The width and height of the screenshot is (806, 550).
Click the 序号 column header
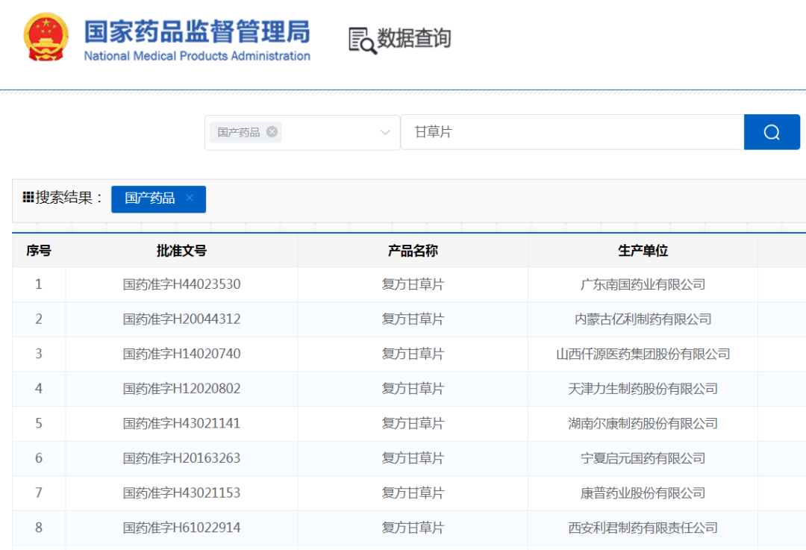click(x=39, y=251)
